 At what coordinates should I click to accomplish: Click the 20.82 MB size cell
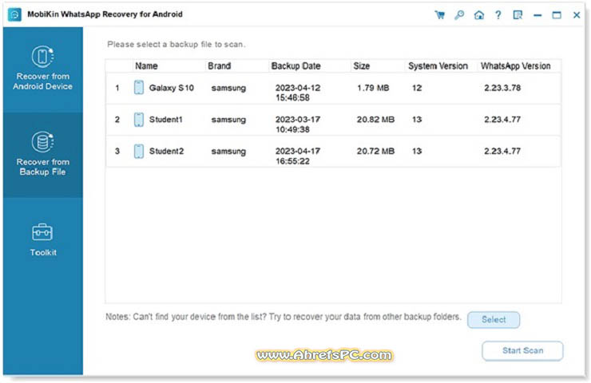tap(376, 120)
